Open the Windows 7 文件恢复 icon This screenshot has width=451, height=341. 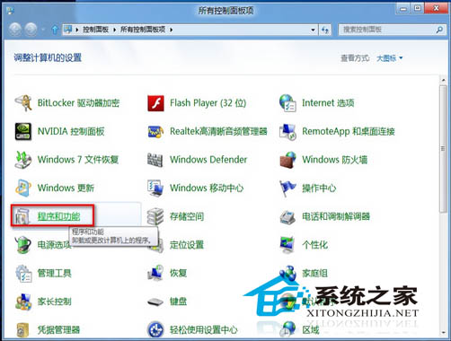coord(23,160)
